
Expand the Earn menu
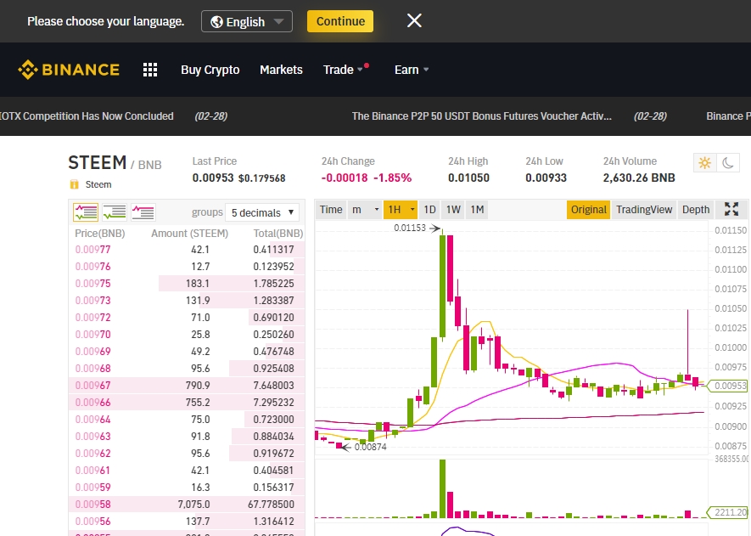point(412,70)
